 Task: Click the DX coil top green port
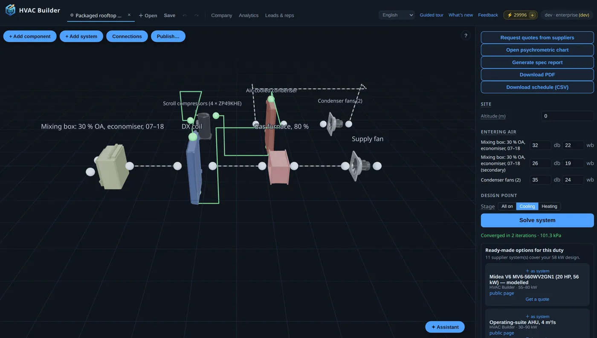(193, 137)
